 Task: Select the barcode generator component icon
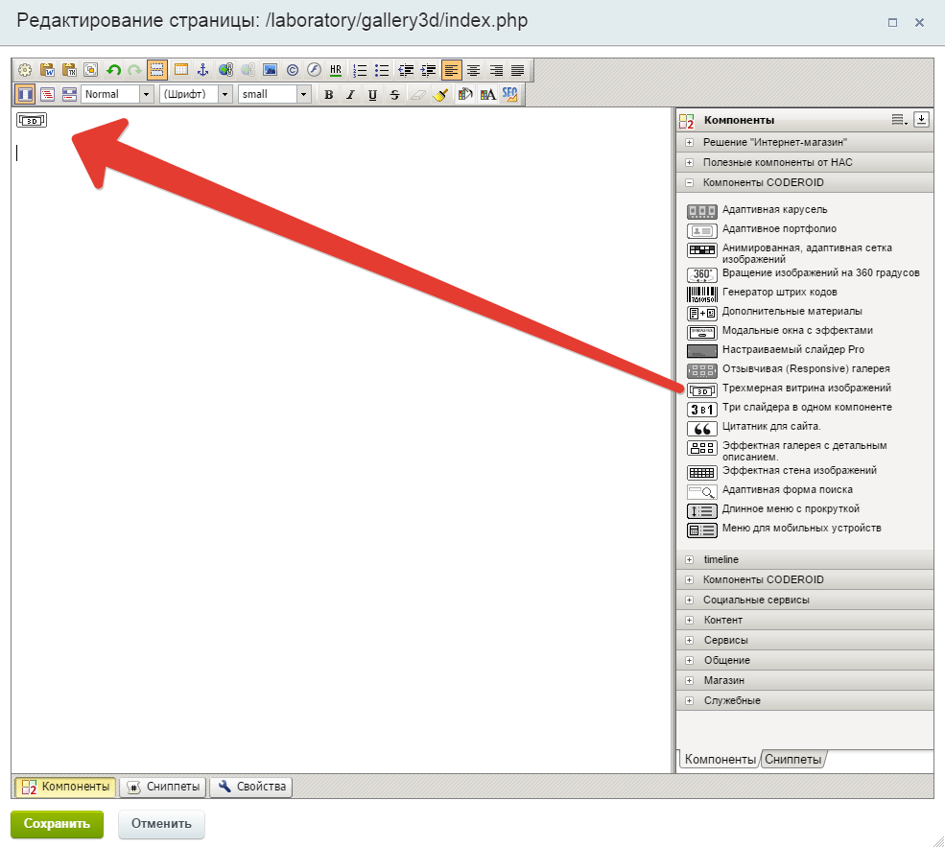(702, 294)
